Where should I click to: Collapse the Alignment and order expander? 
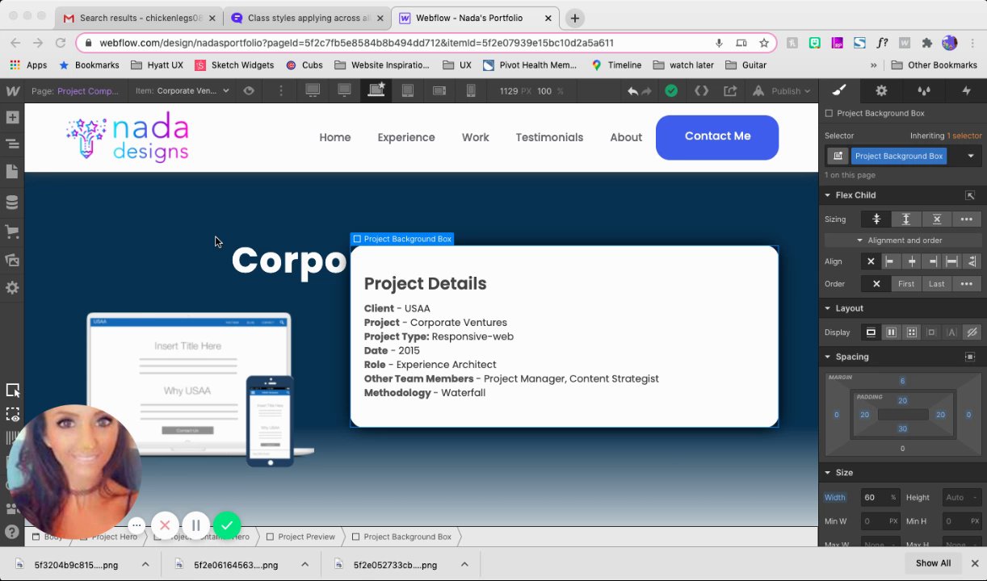(904, 240)
